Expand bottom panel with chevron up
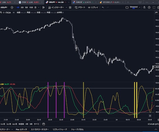 [156, 130]
